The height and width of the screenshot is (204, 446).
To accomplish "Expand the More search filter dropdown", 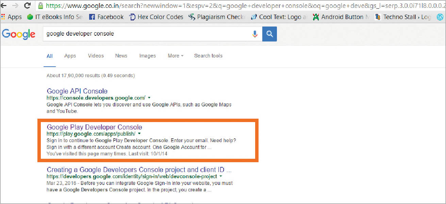I will [176, 56].
